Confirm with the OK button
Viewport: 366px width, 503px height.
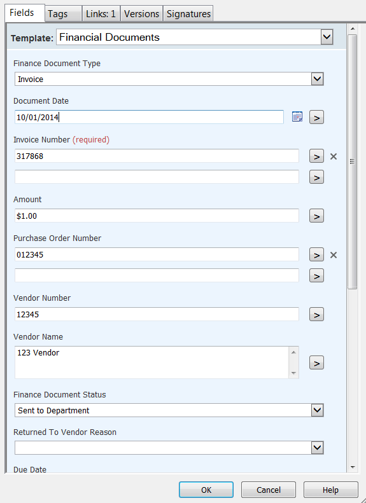(206, 490)
